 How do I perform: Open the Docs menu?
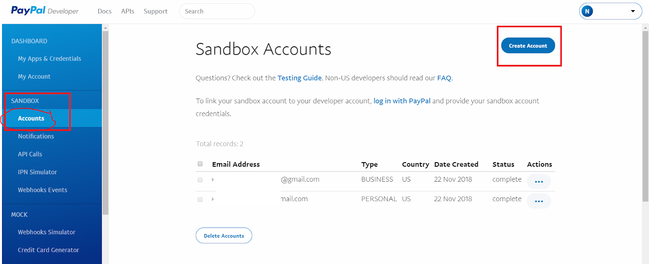coord(105,11)
